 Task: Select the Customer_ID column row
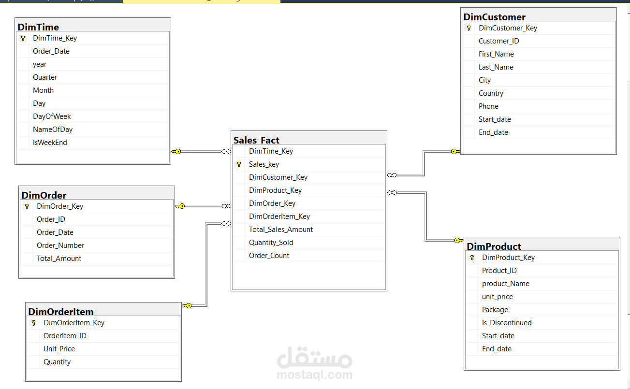(x=539, y=41)
